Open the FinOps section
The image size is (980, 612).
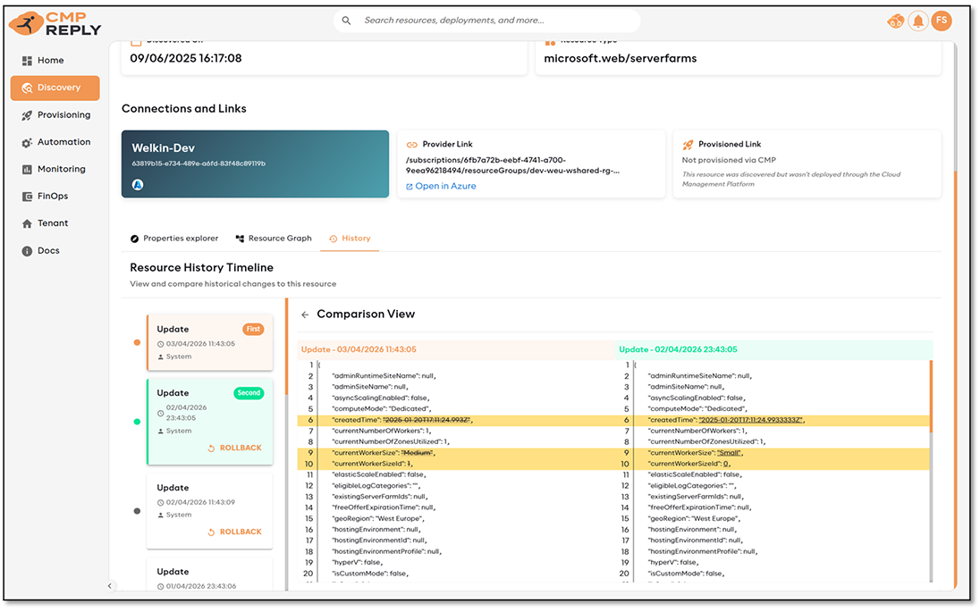click(x=52, y=197)
